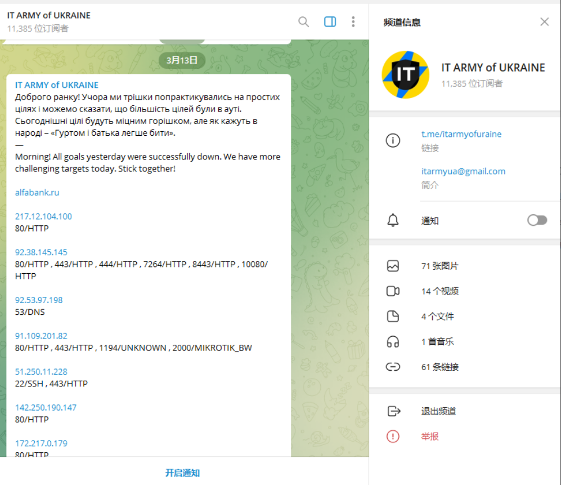This screenshot has height=485, width=561.
Task: Close the channel info panel
Action: (544, 22)
